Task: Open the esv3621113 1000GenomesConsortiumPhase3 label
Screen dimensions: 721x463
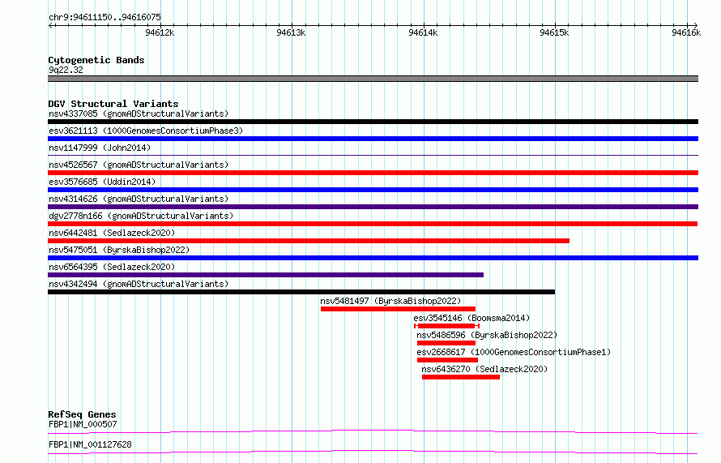Action: pyautogui.click(x=146, y=131)
